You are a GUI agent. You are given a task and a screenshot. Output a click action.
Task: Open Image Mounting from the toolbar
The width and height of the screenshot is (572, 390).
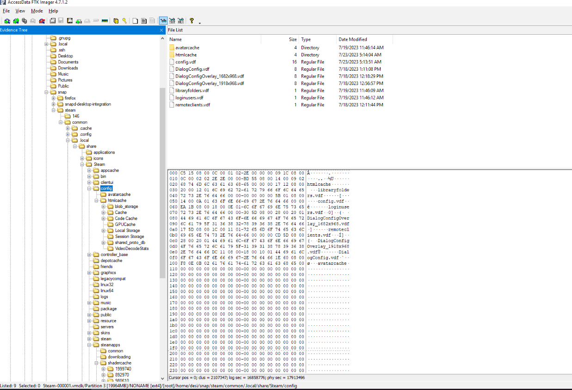tap(25, 21)
